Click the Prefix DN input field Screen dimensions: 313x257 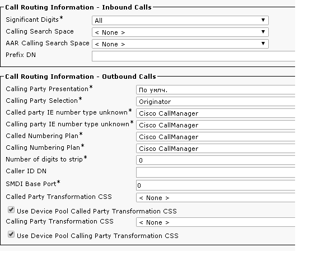pos(193,56)
